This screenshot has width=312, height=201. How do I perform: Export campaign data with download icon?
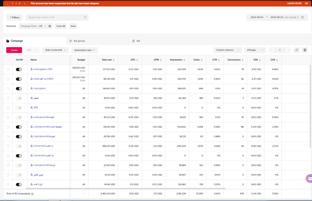pos(305,50)
